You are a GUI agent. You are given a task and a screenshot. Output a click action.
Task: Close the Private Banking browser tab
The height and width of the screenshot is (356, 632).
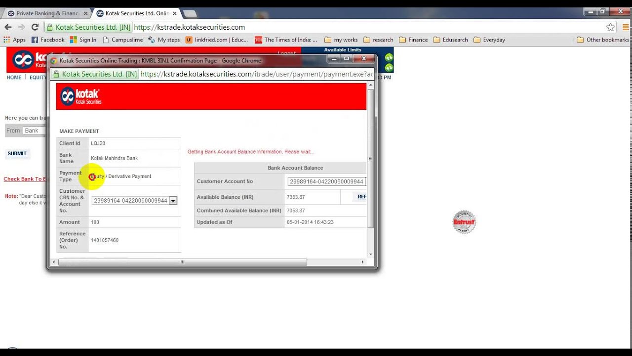point(85,13)
